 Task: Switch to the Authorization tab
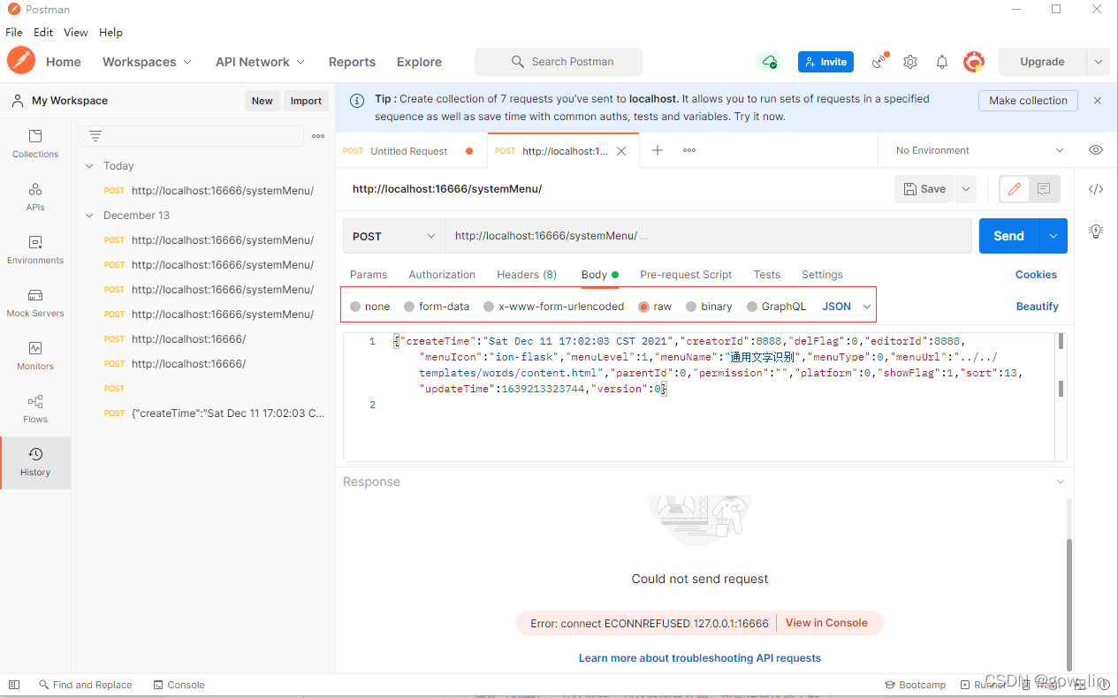(x=442, y=275)
